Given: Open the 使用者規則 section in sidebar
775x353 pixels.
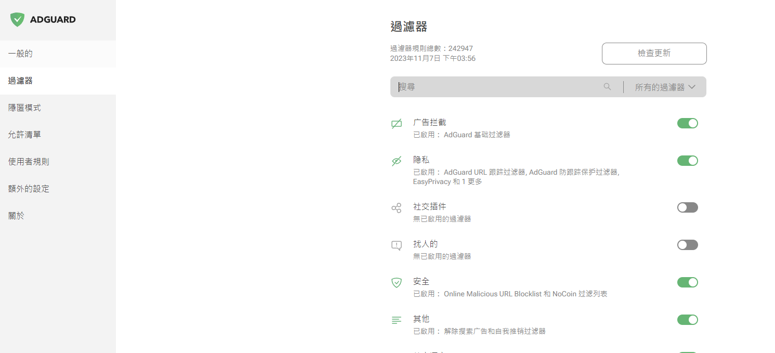Looking at the screenshot, I should click(x=28, y=161).
